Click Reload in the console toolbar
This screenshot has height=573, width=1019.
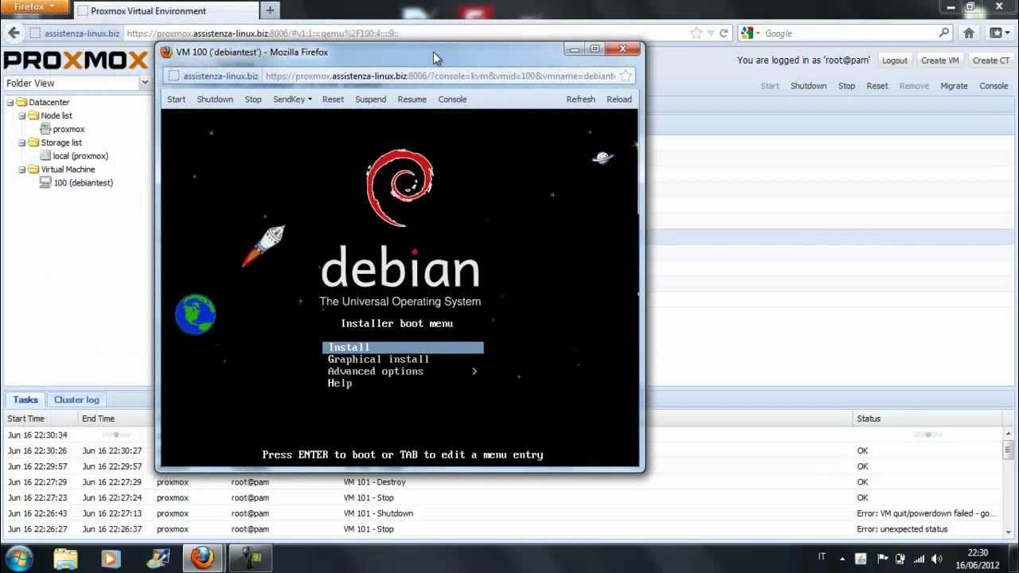[x=619, y=99]
